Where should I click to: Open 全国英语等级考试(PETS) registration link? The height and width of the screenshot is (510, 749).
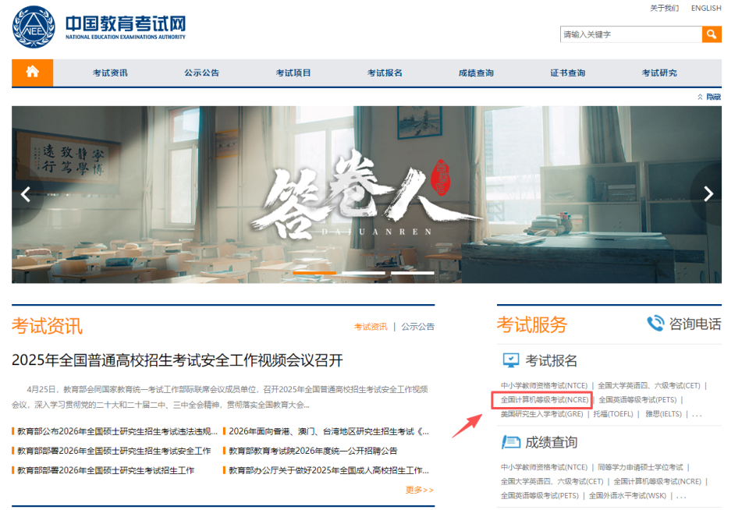[x=637, y=400]
